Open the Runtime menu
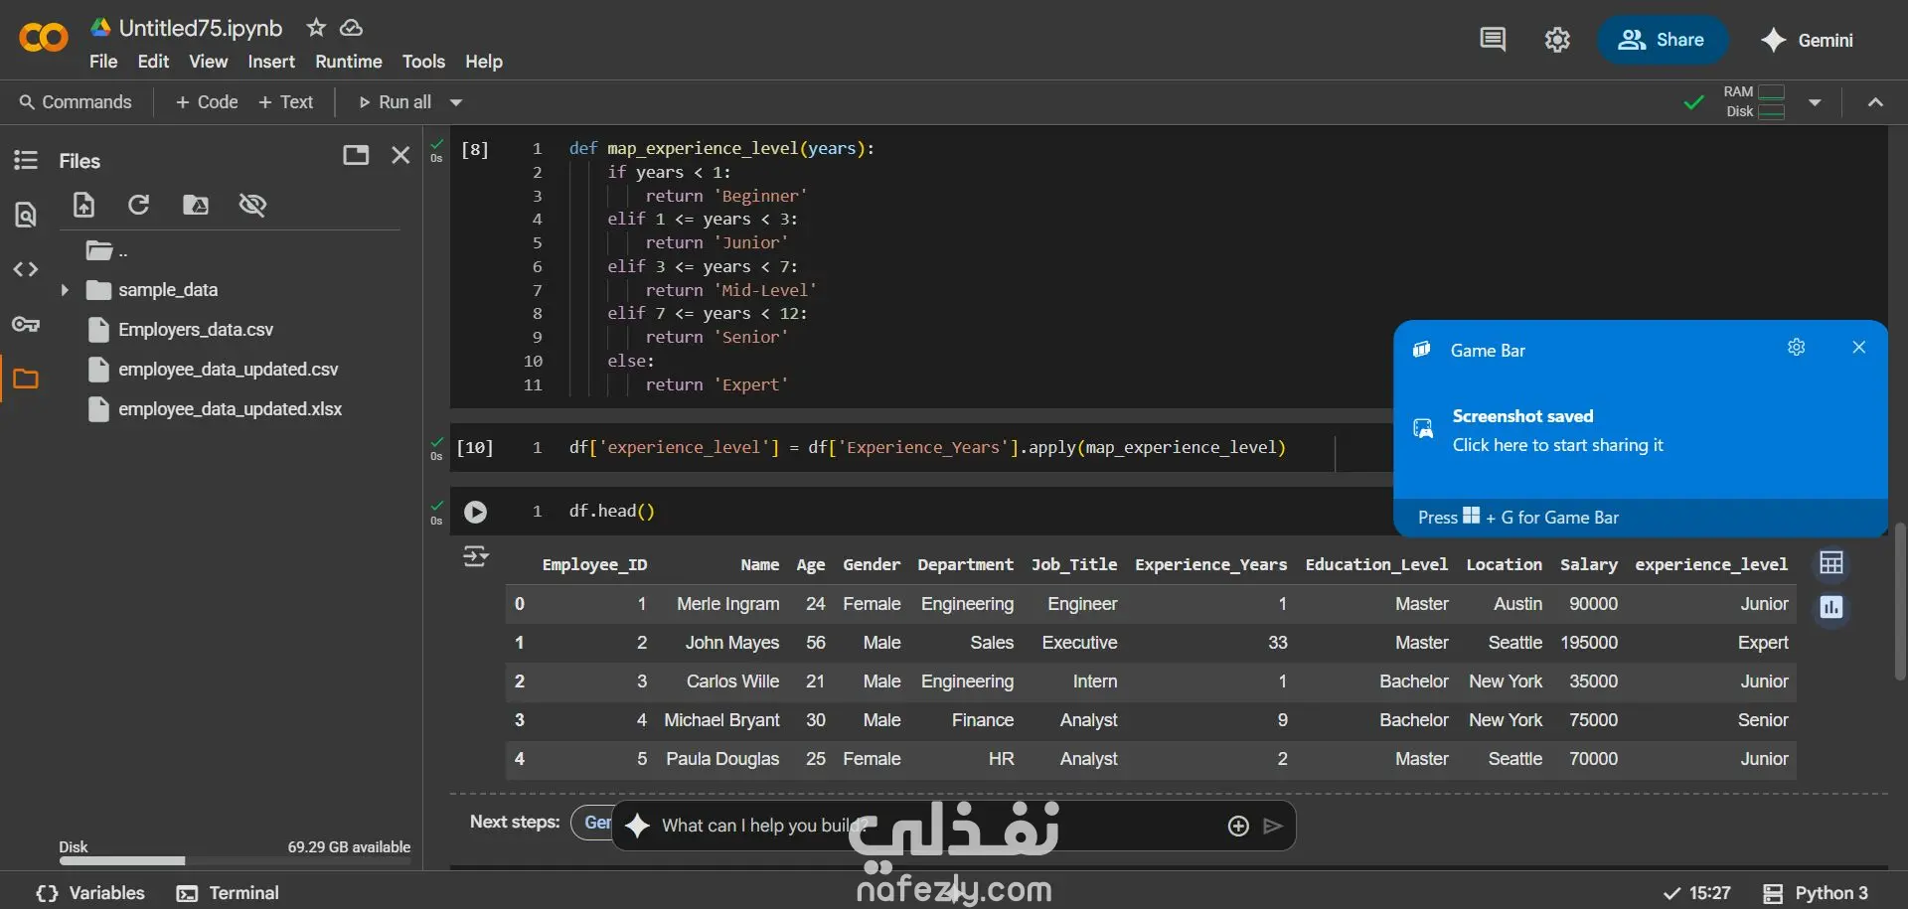This screenshot has width=1908, height=909. pos(349,62)
